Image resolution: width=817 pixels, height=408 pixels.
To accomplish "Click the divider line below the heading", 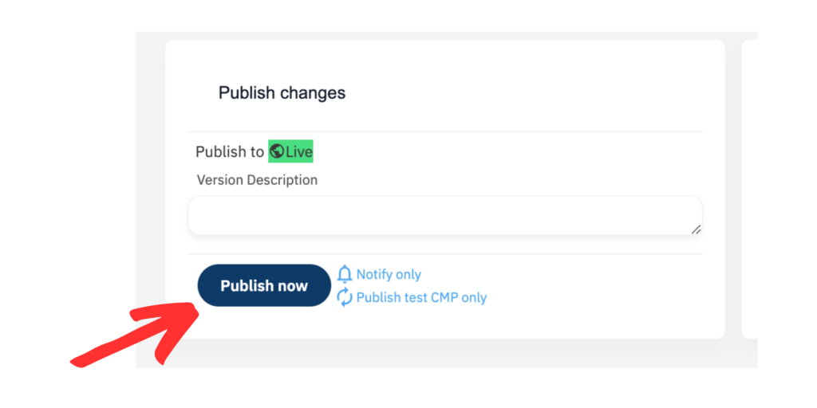I will point(445,131).
